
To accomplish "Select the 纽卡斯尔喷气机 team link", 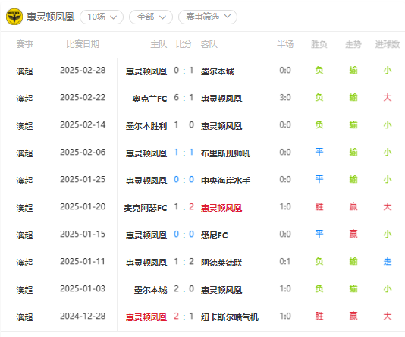I will click(x=230, y=317).
